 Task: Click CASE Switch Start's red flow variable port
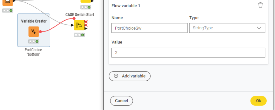point(74,18)
